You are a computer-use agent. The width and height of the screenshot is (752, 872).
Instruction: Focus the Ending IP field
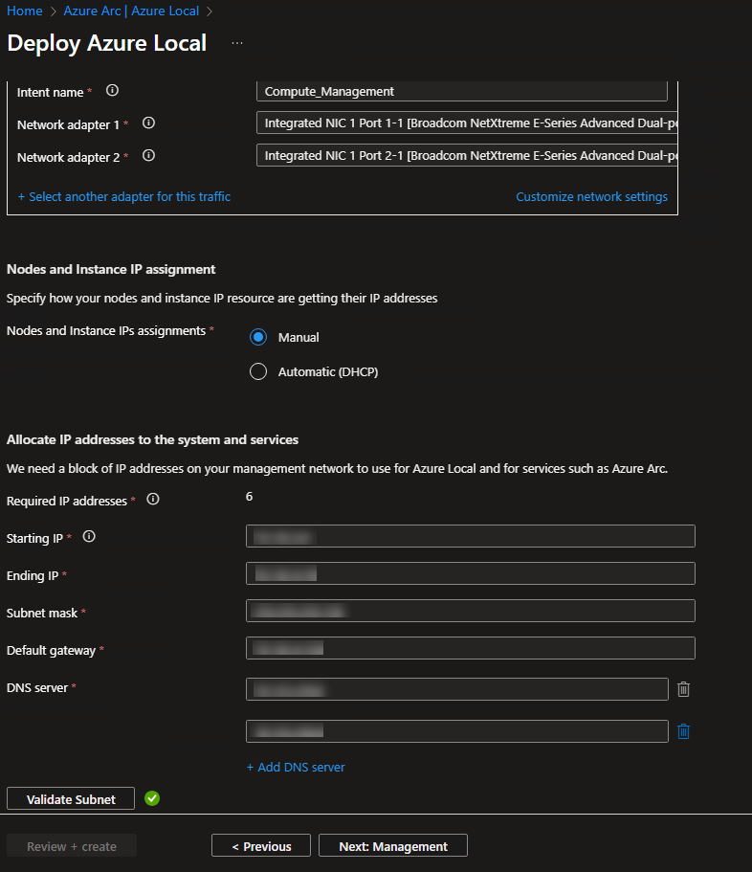[x=470, y=573]
